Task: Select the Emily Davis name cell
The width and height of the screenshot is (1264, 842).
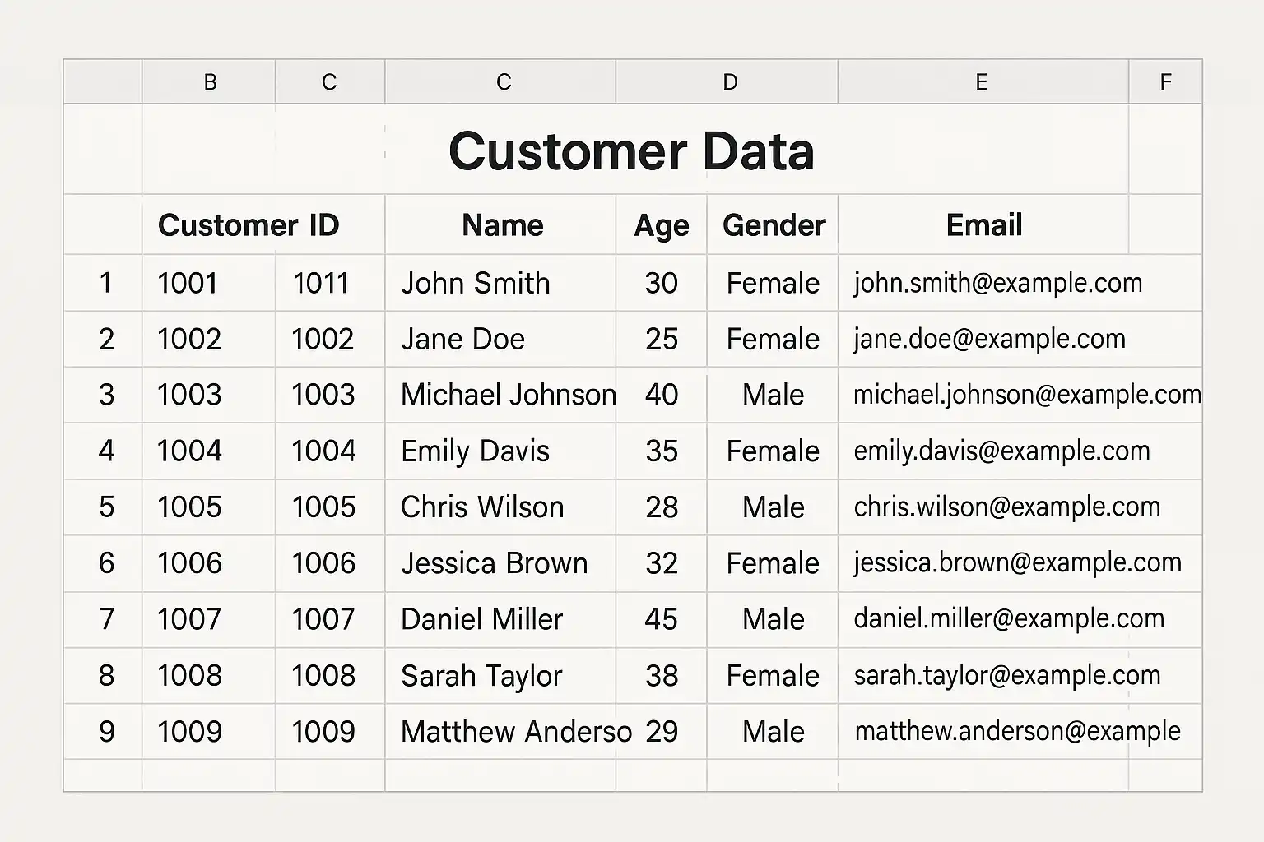Action: click(x=475, y=451)
